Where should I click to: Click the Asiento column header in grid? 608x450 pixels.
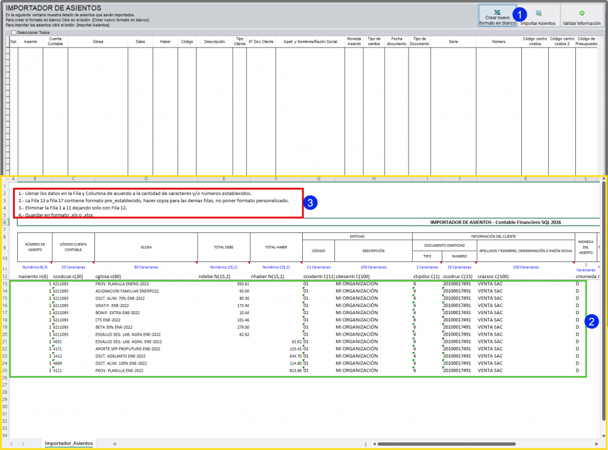click(31, 42)
